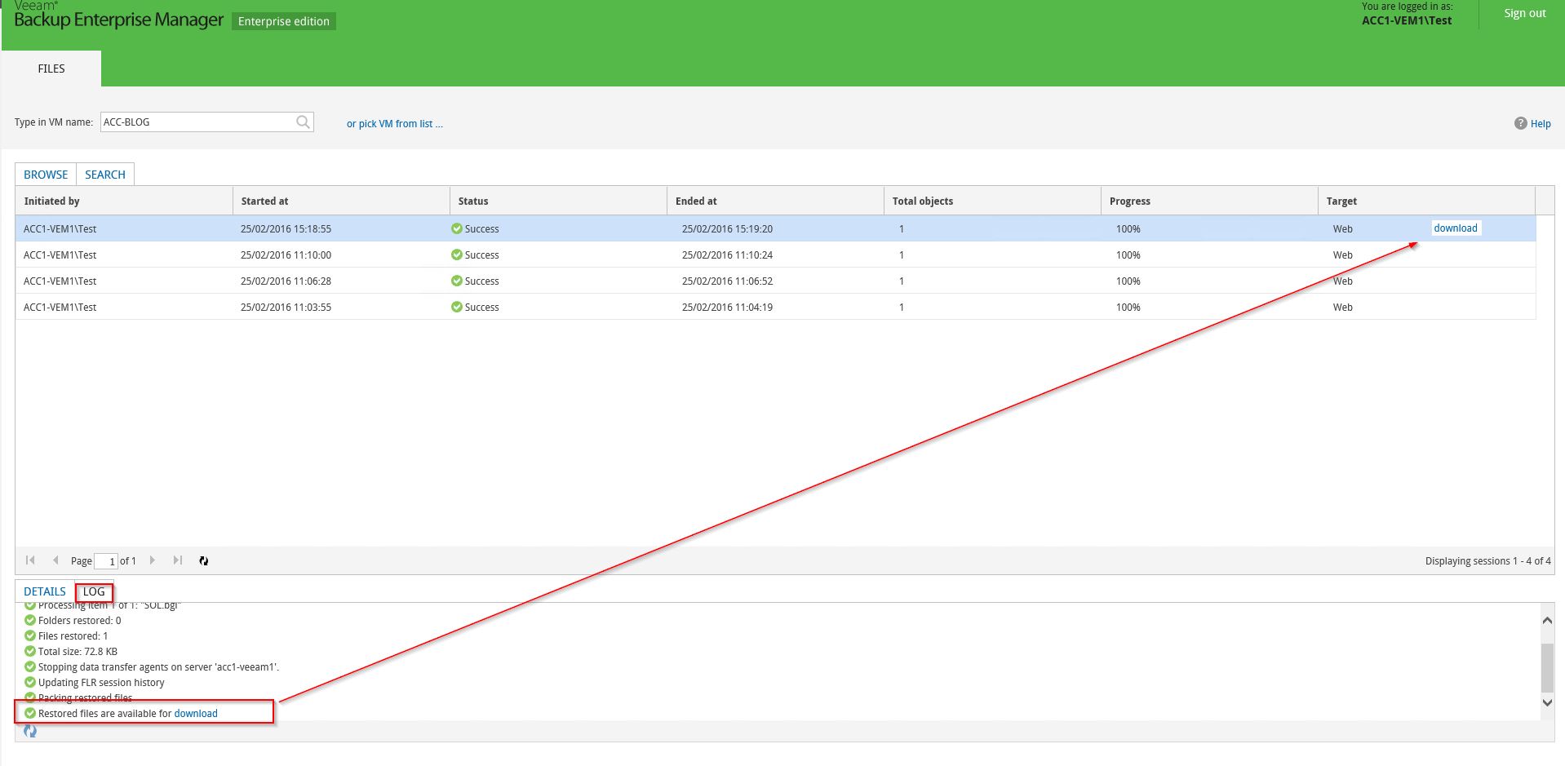Click 'or pick VM from list' link
The height and width of the screenshot is (766, 1565).
click(x=395, y=124)
